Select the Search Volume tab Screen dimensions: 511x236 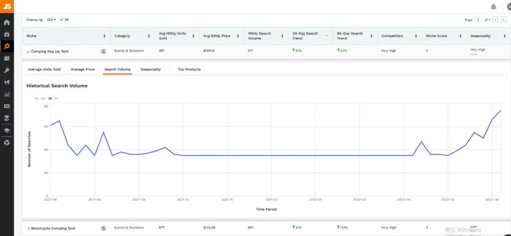(x=117, y=69)
